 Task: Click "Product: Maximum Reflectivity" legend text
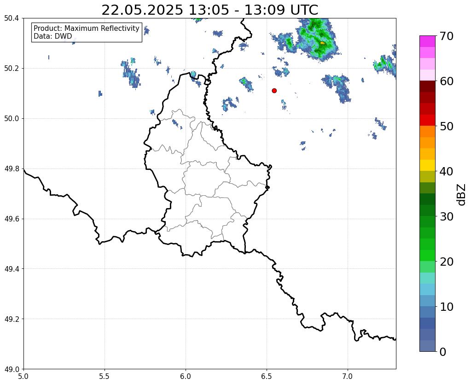(x=87, y=28)
